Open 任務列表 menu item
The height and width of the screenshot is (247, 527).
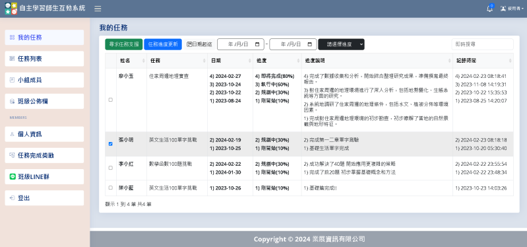pos(44,59)
